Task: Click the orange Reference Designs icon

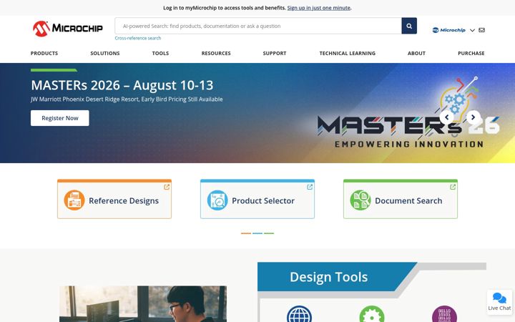Action: click(74, 200)
